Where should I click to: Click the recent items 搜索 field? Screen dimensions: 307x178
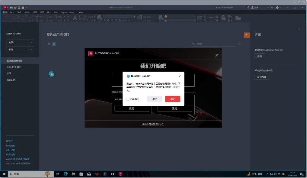[215, 44]
